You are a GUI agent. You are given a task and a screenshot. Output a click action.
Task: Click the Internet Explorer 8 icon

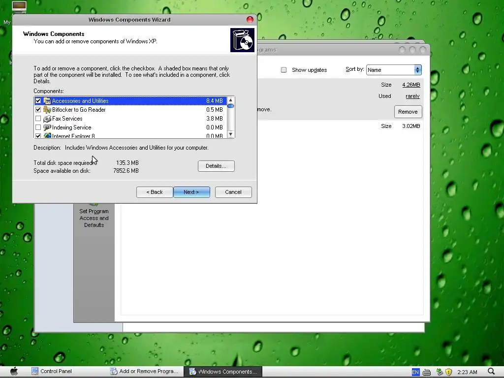pyautogui.click(x=47, y=136)
